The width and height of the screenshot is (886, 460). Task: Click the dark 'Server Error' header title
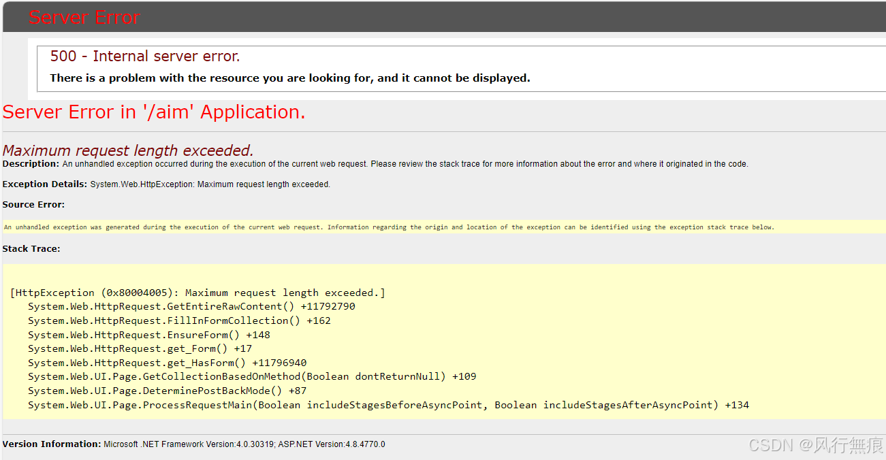click(84, 17)
